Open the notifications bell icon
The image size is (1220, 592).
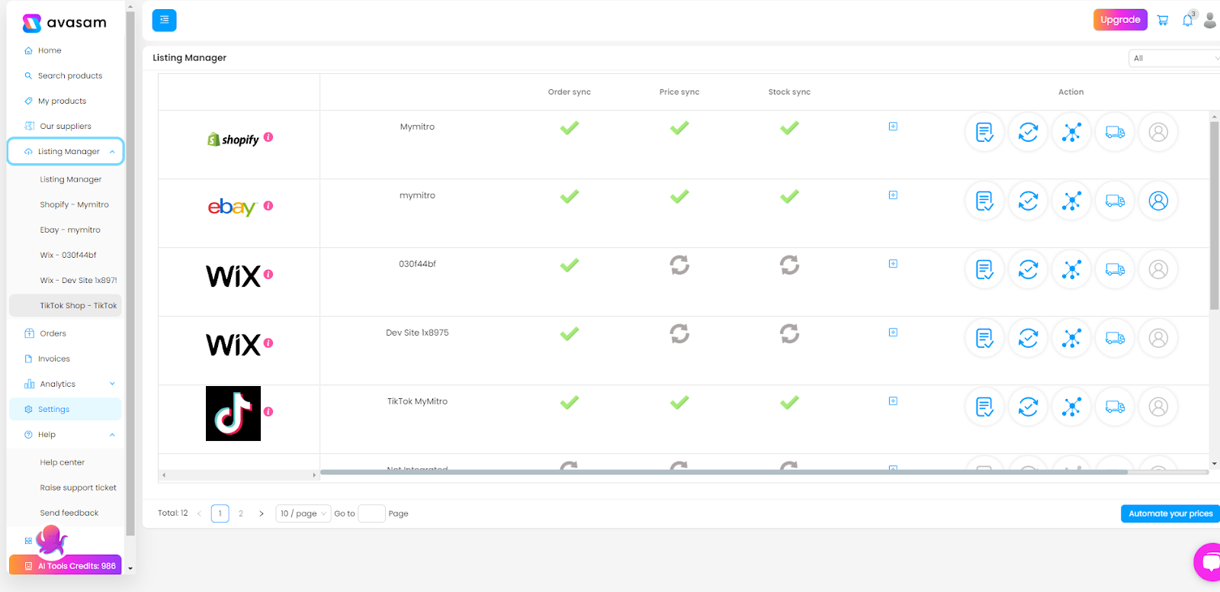[x=1187, y=21]
